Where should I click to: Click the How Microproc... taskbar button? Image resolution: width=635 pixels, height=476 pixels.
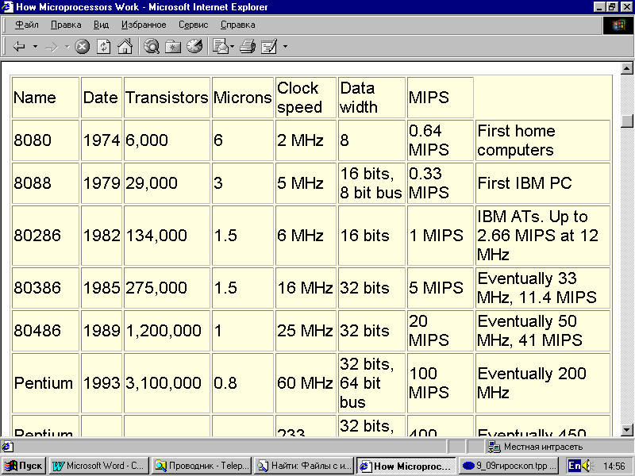[x=406, y=466]
